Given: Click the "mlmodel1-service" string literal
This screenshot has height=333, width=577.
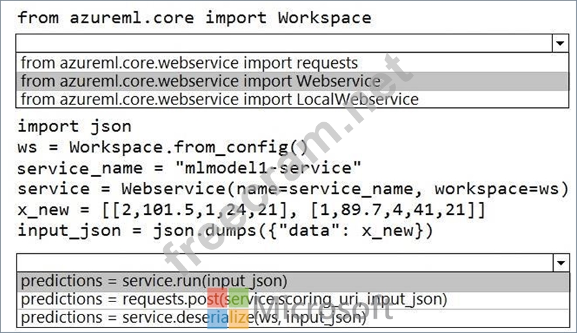Looking at the screenshot, I should [268, 168].
